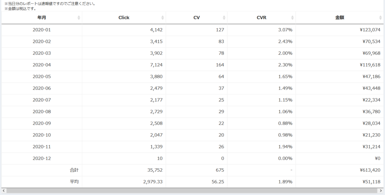Click the sort arrows beside CVR header
The image size is (385, 195).
293,18
